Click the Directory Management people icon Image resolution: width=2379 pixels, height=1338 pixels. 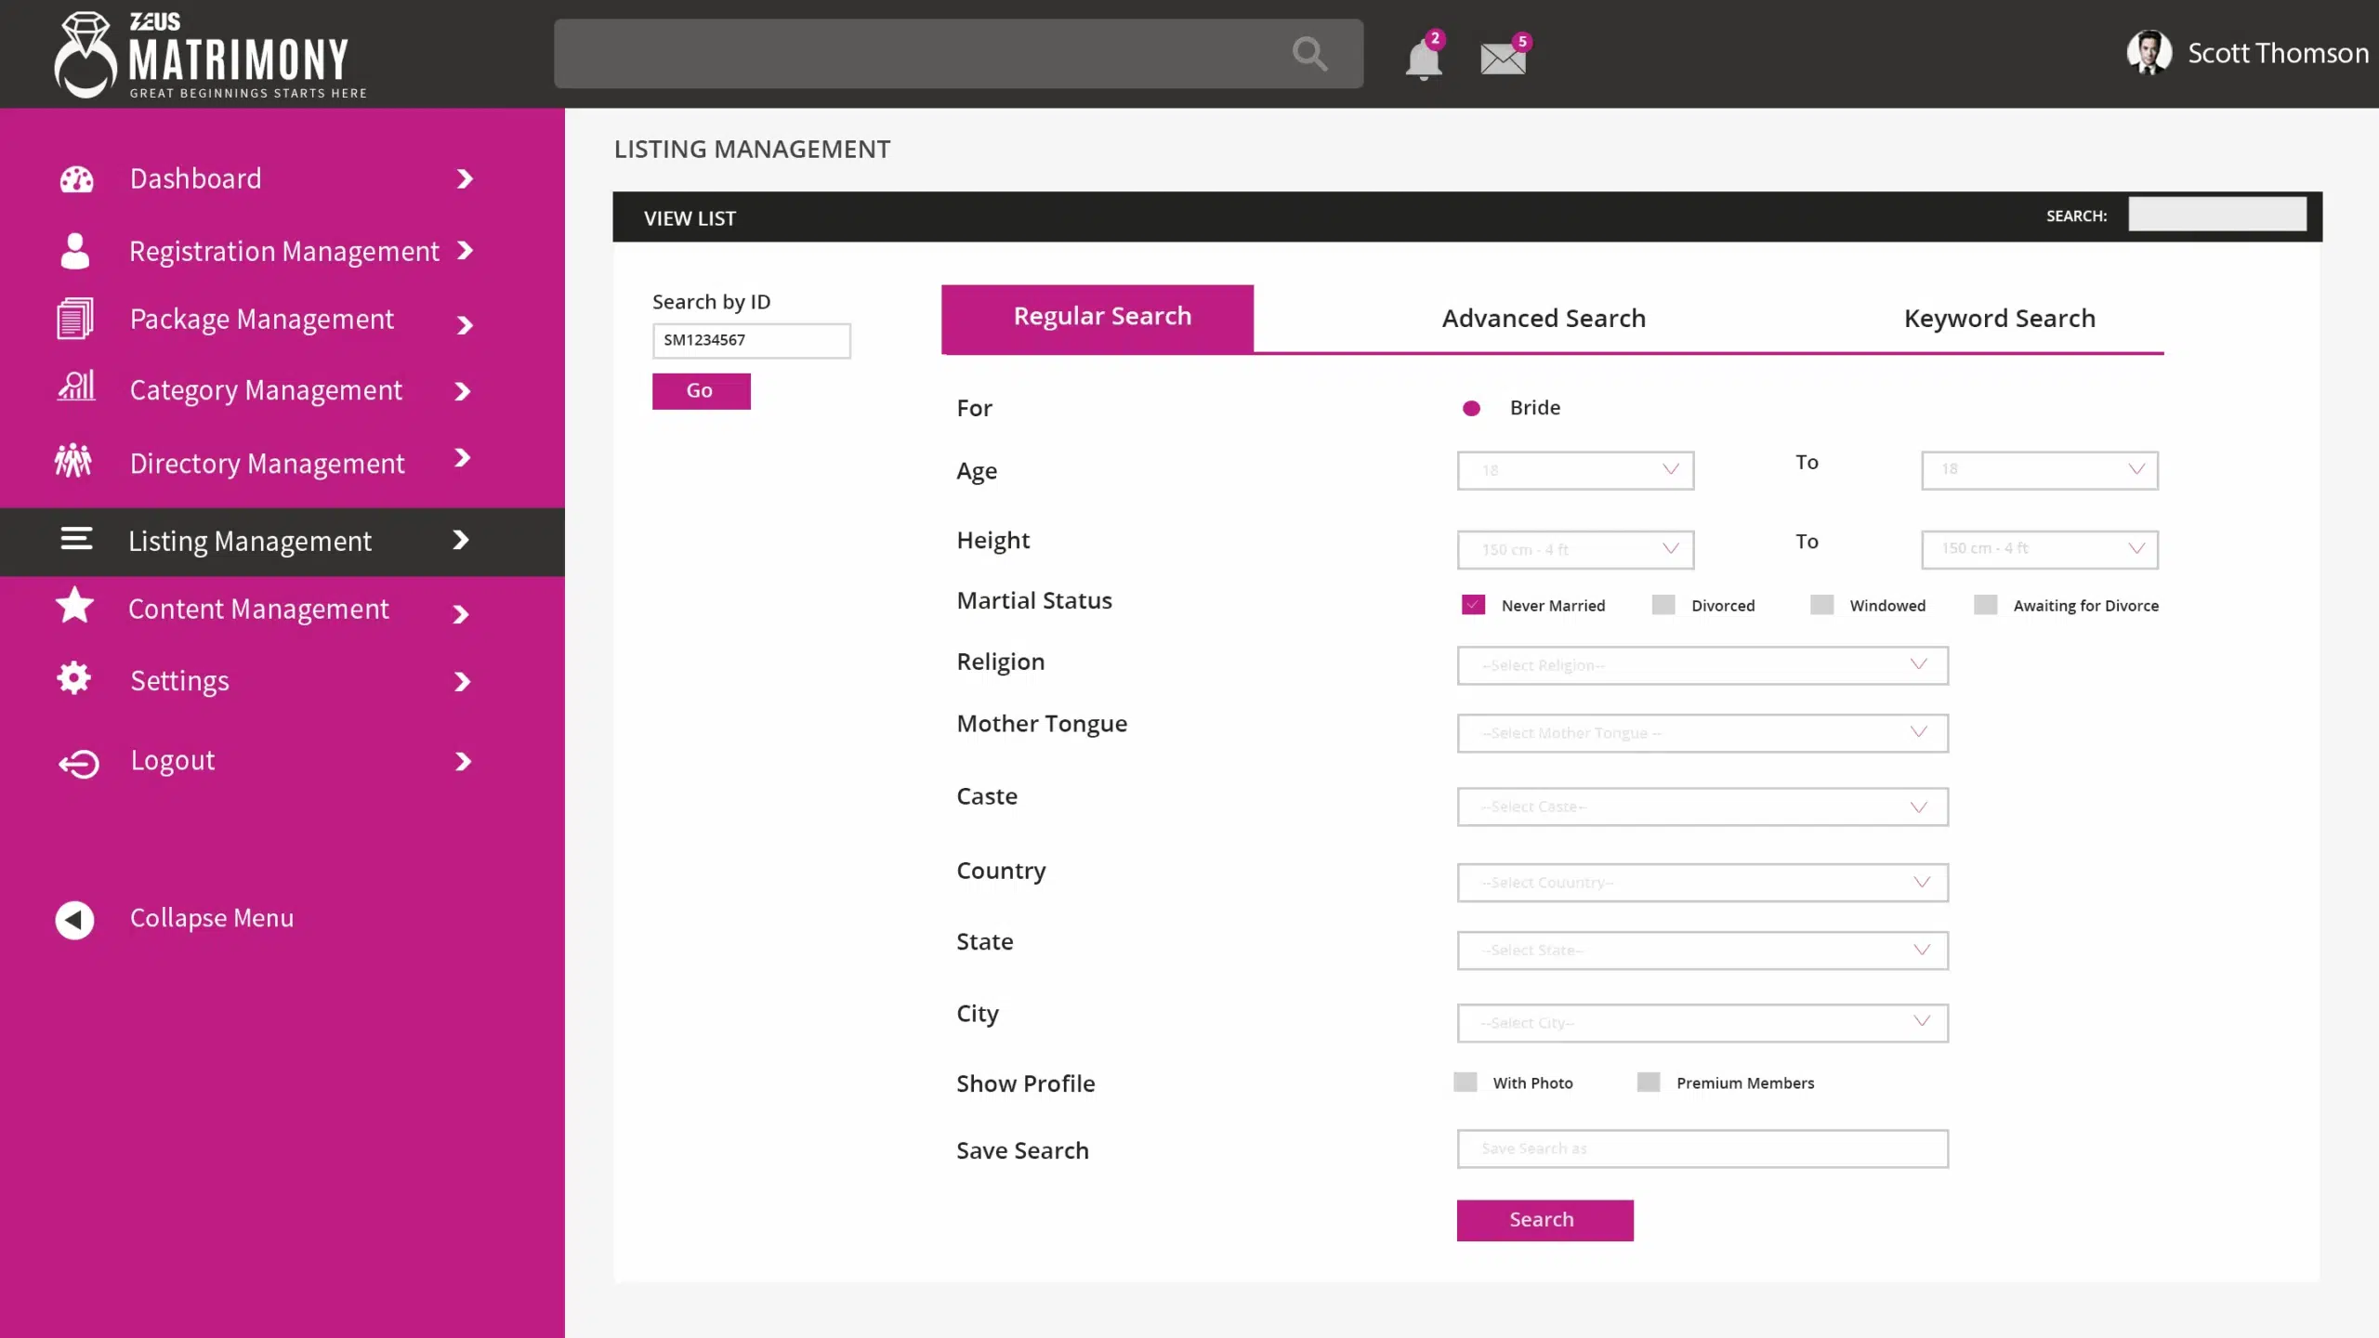coord(73,461)
